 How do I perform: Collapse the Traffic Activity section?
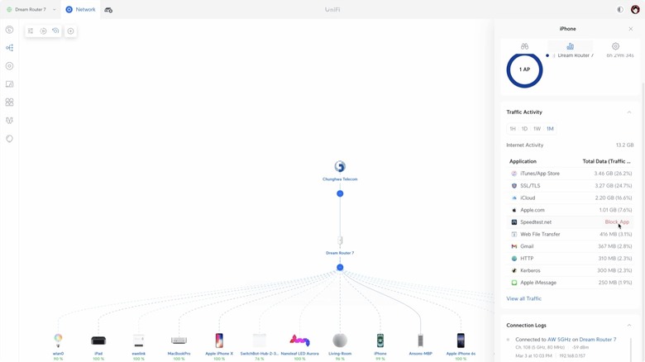point(629,112)
